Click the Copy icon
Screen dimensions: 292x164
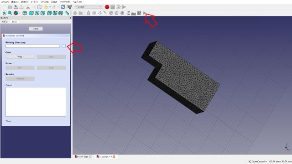tap(34, 7)
